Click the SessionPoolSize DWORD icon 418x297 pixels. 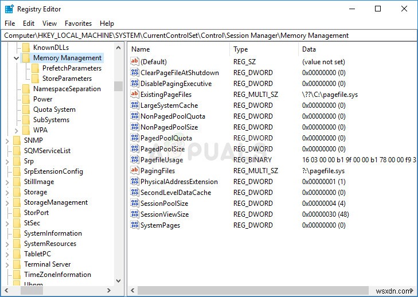point(135,203)
